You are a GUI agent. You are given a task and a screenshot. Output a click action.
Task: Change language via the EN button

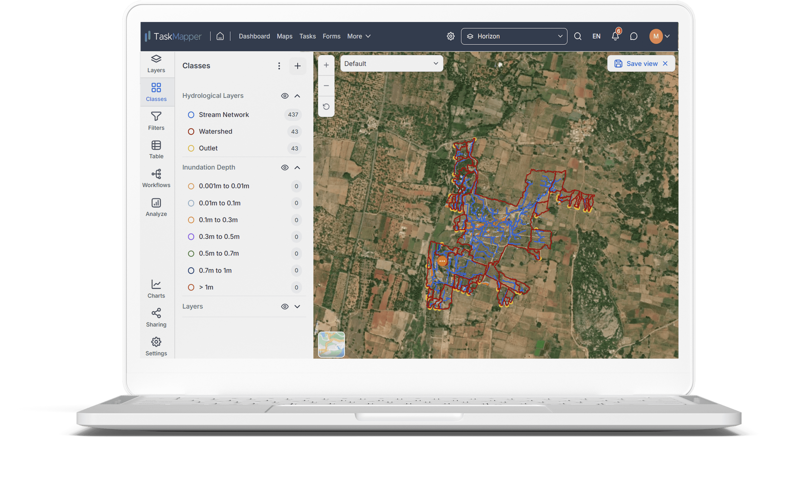pos(596,36)
